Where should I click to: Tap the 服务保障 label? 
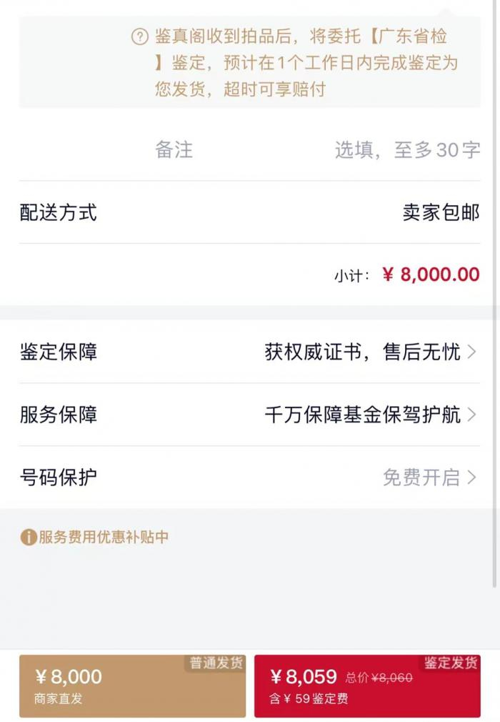59,415
